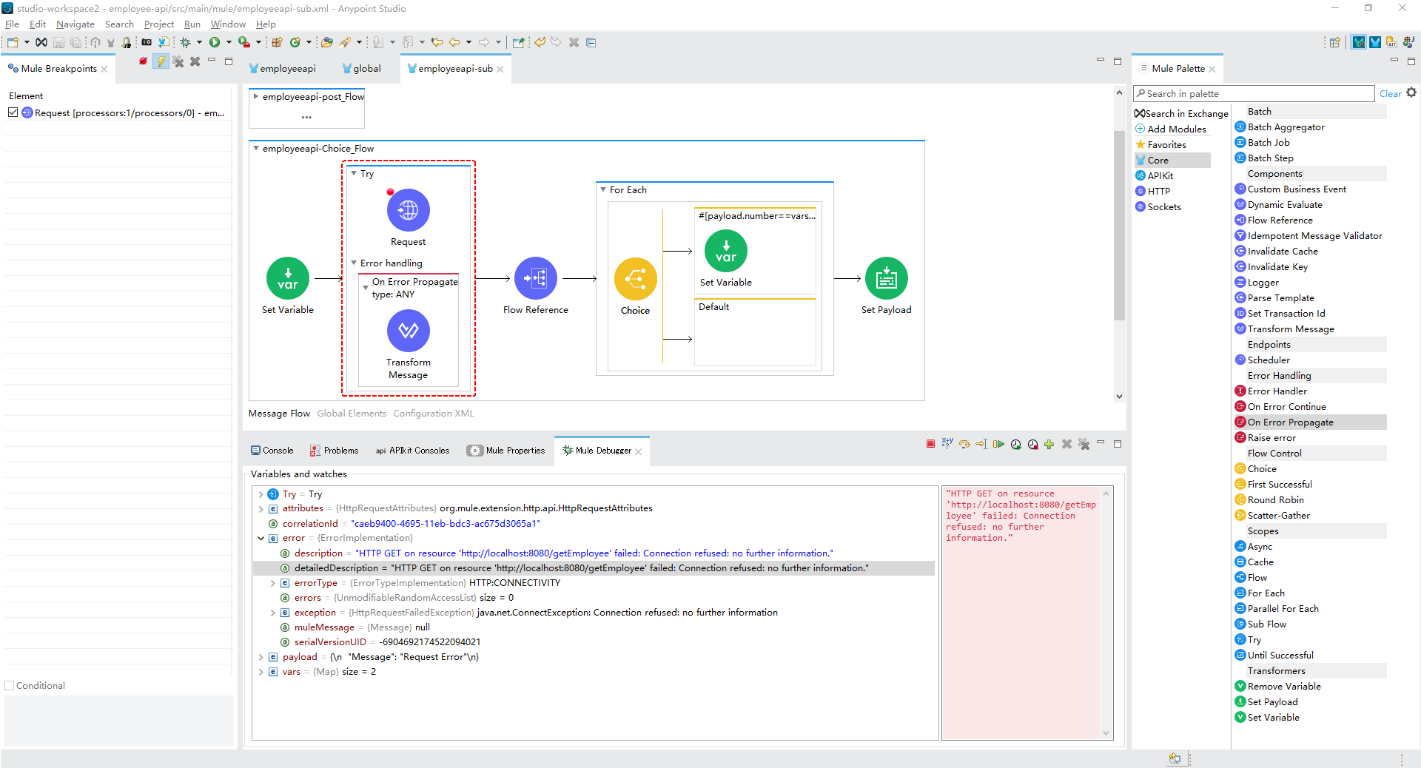Image resolution: width=1421 pixels, height=768 pixels.
Task: Open palette settings gear icon
Action: coord(1411,92)
